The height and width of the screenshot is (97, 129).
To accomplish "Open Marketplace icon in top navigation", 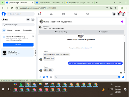I will [76, 14].
